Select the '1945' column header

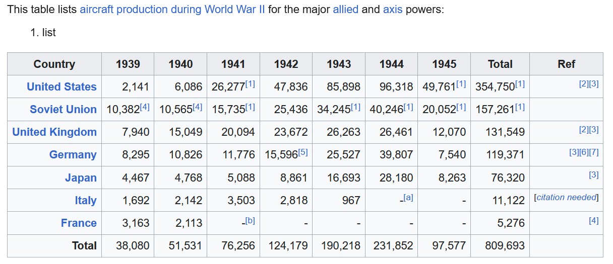point(444,64)
